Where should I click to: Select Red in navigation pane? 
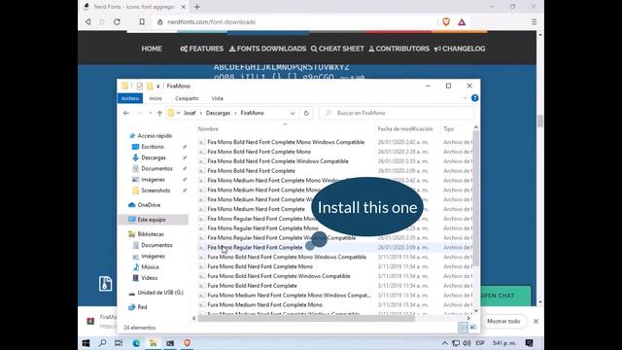pos(142,307)
